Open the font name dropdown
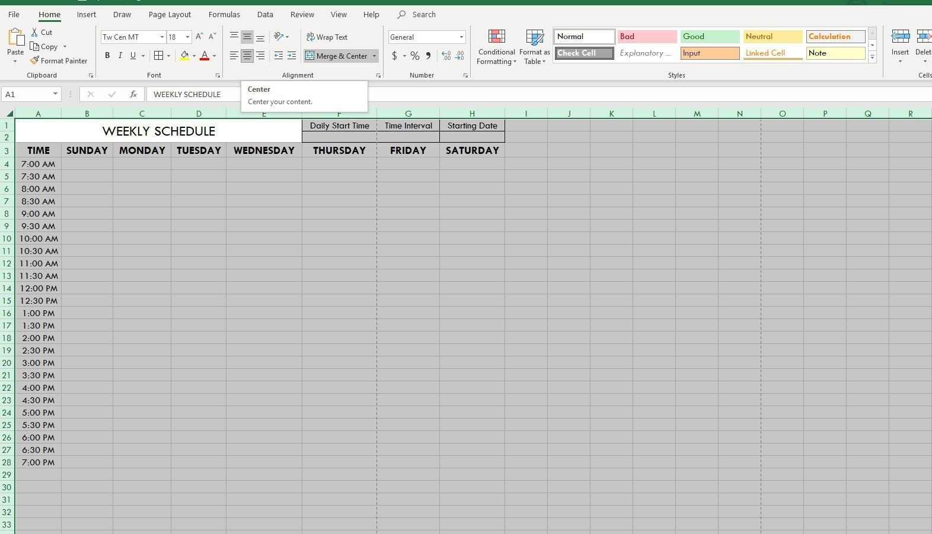The width and height of the screenshot is (932, 534). coord(161,37)
